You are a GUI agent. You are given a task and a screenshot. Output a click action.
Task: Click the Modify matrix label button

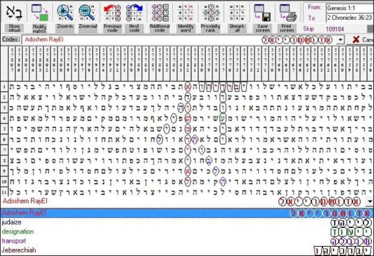(40, 28)
